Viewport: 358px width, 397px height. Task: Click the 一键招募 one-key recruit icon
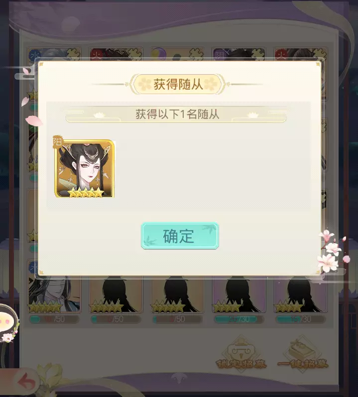point(303,354)
